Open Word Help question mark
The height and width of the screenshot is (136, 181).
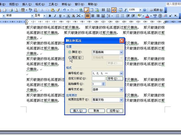(145, 10)
